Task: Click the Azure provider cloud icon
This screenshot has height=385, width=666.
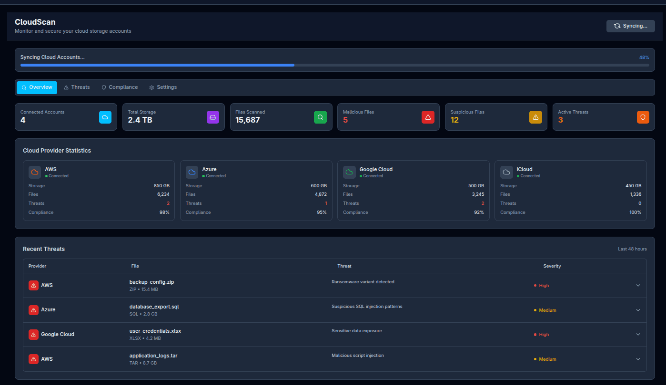Action: point(192,172)
